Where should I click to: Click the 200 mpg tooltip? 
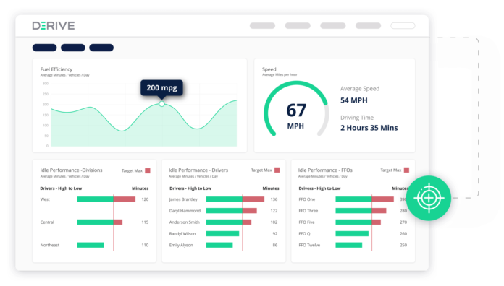click(161, 88)
